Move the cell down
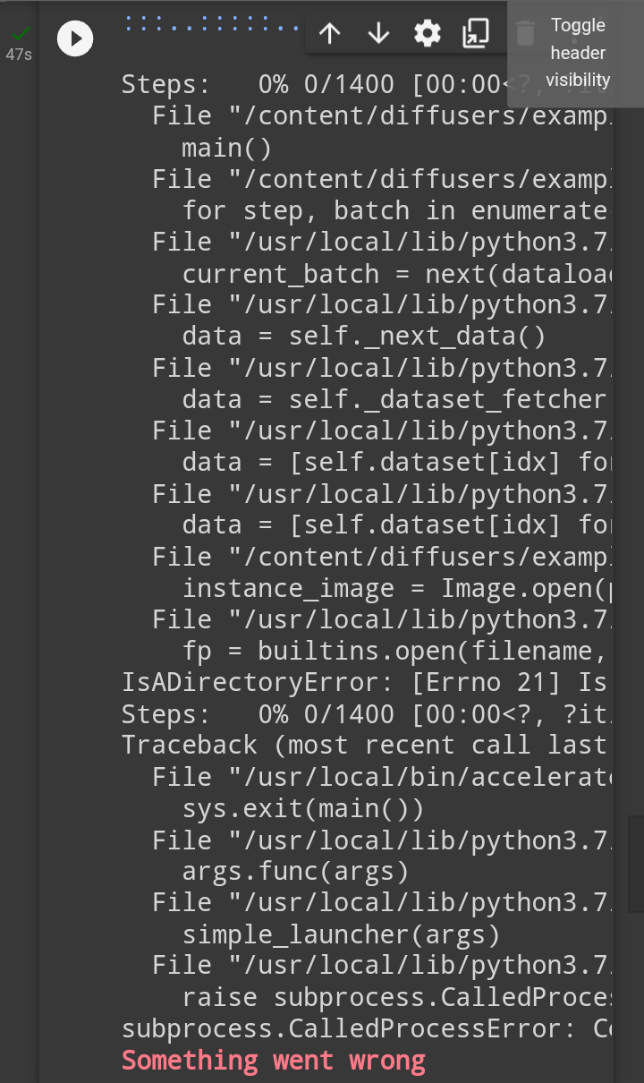This screenshot has height=1083, width=644. pyautogui.click(x=378, y=32)
